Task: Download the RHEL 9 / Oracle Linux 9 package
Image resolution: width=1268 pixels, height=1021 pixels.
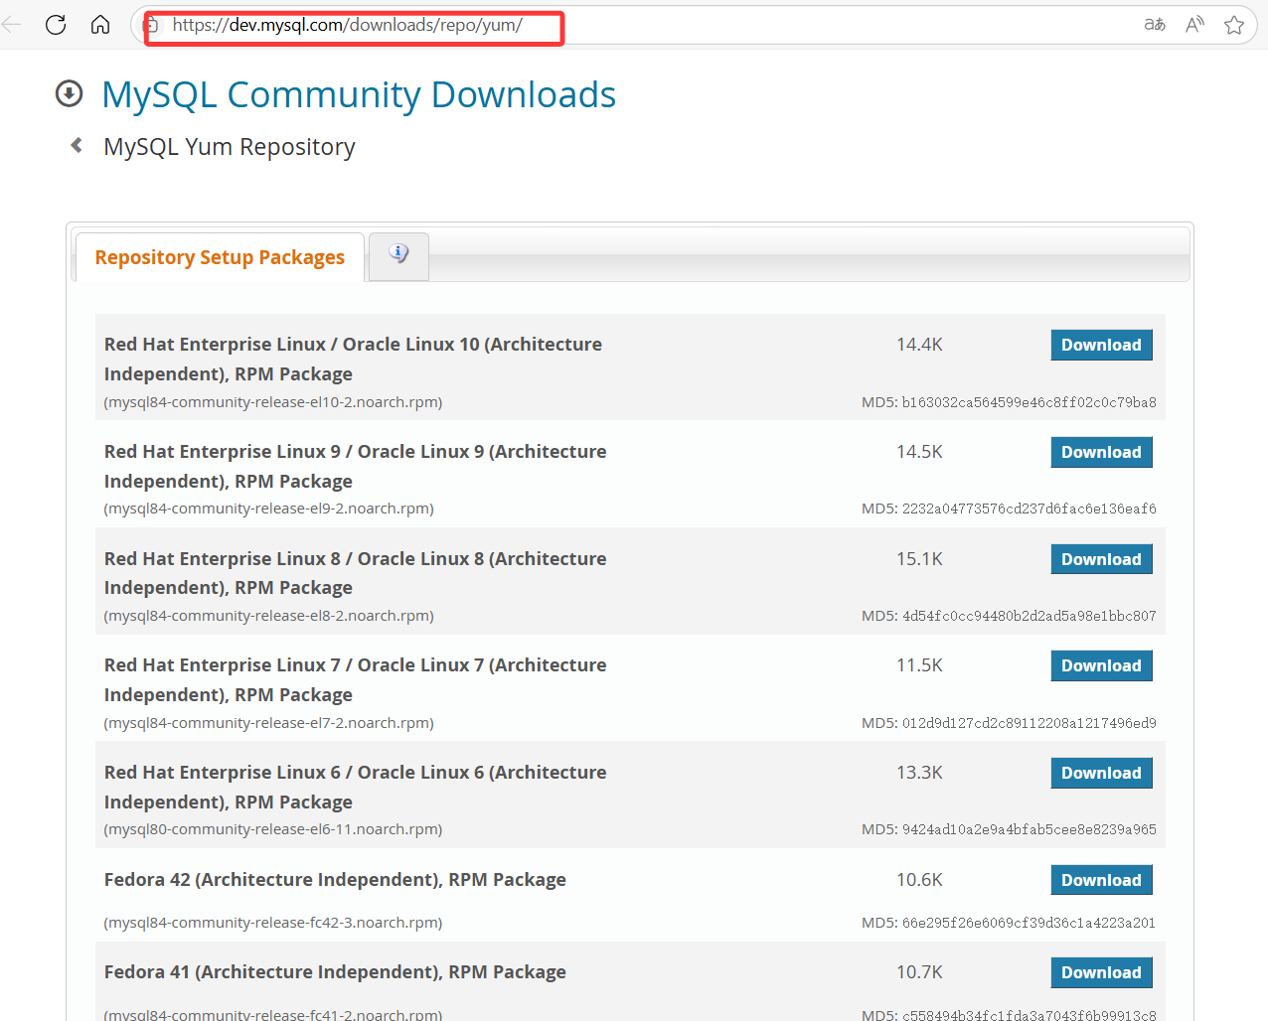Action: click(1101, 452)
